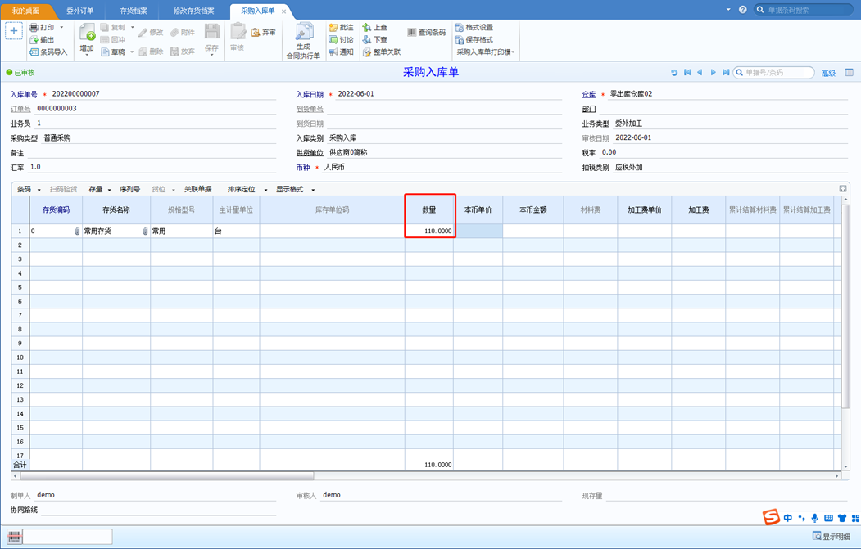Click the 供货单位 field label link
861x549 pixels.
coord(310,153)
